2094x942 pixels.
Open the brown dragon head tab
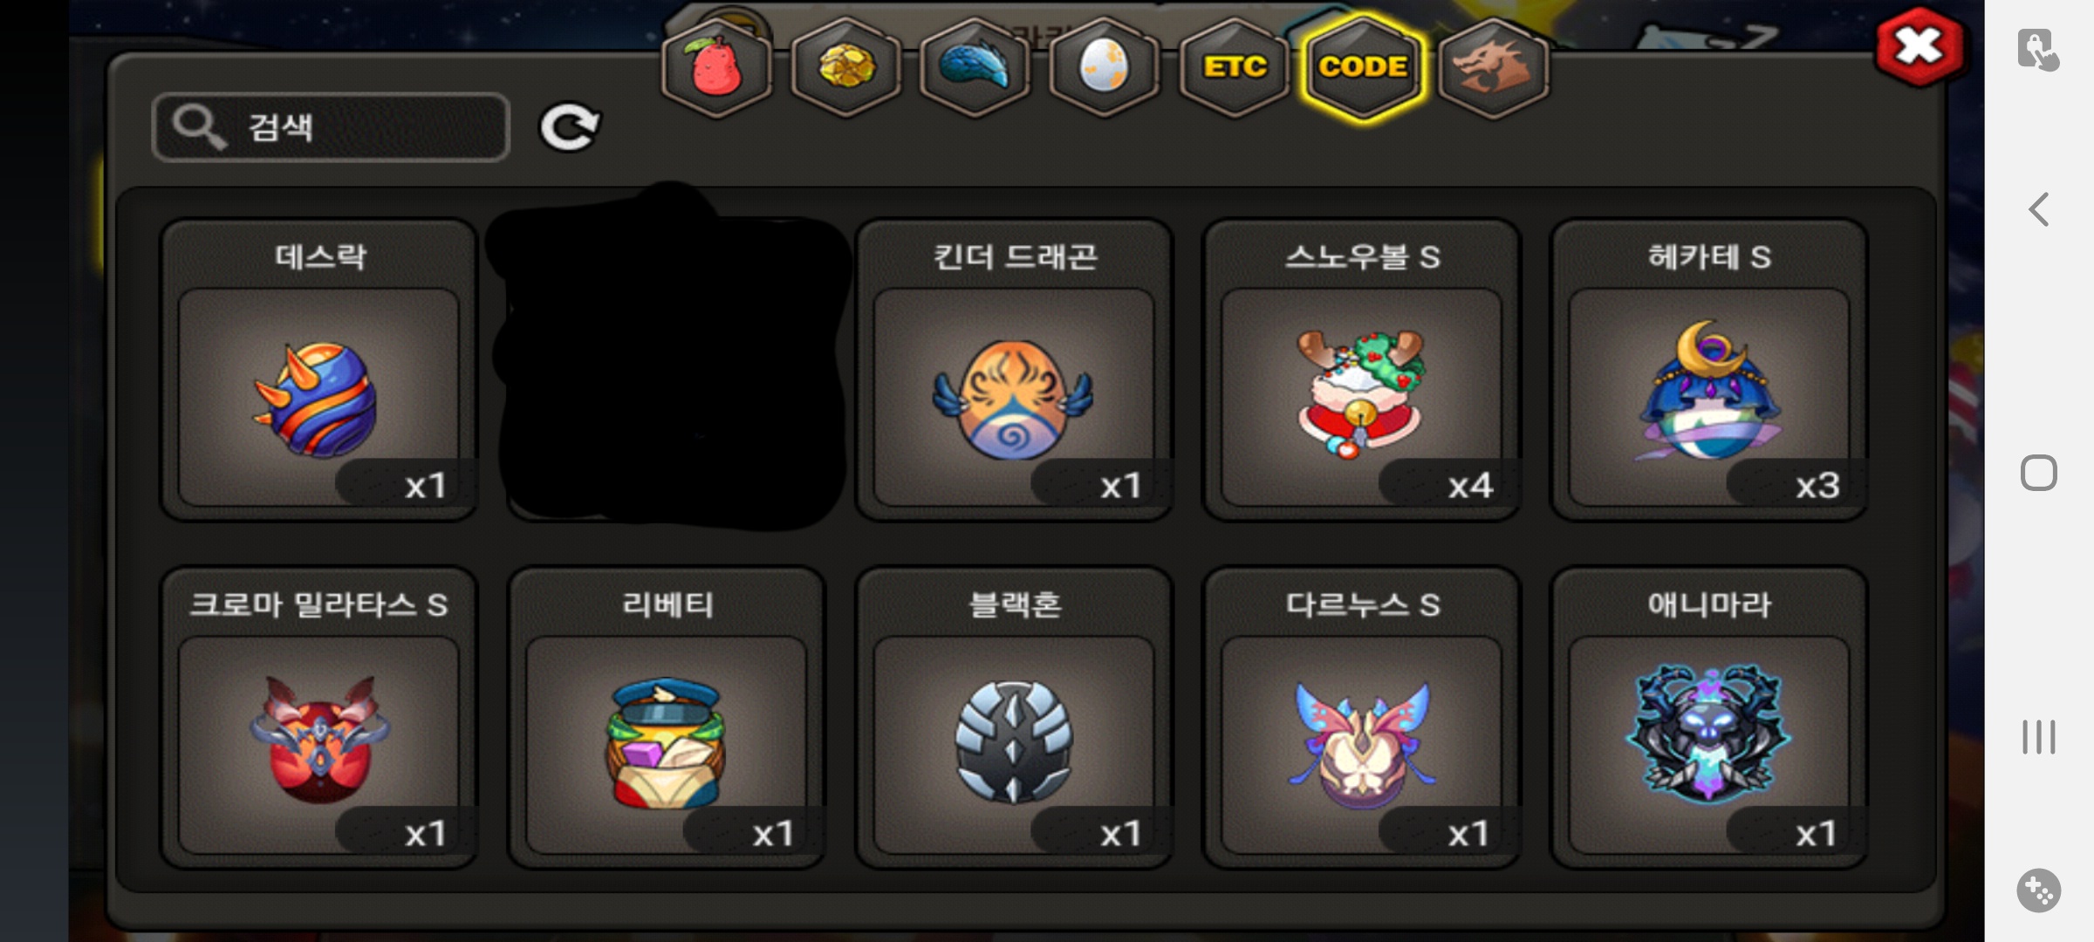1493,68
